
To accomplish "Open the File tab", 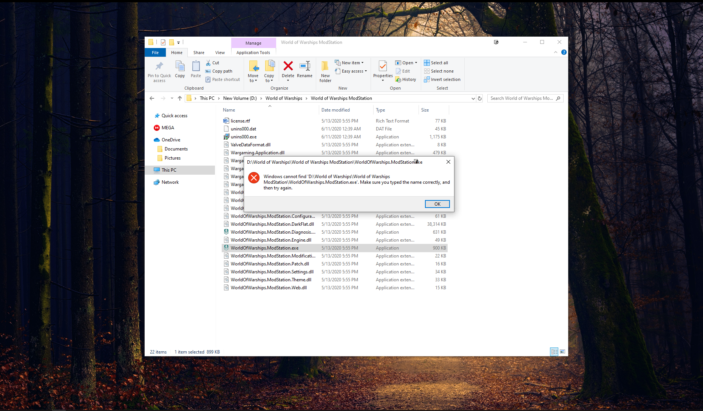I will pos(155,53).
